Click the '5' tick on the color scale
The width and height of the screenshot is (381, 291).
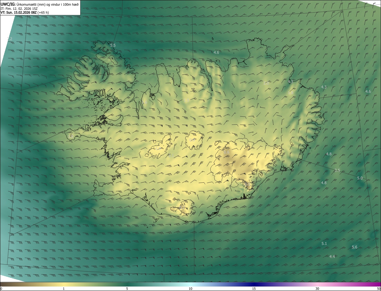[127, 289]
